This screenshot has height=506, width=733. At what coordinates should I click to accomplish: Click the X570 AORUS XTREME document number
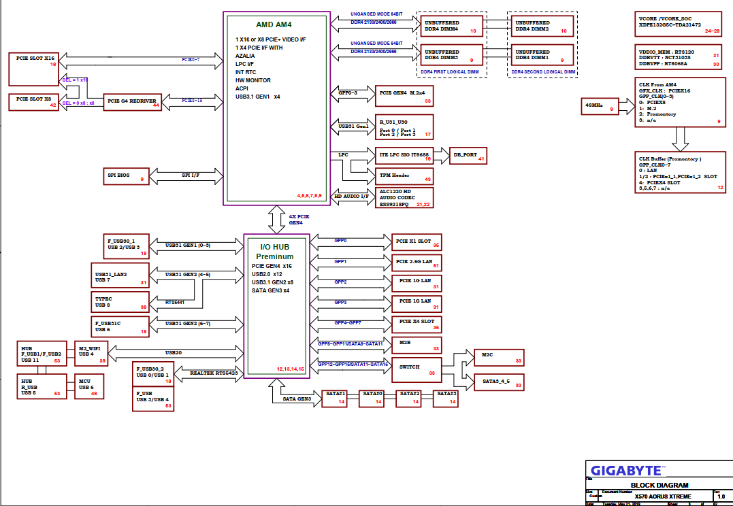[663, 496]
